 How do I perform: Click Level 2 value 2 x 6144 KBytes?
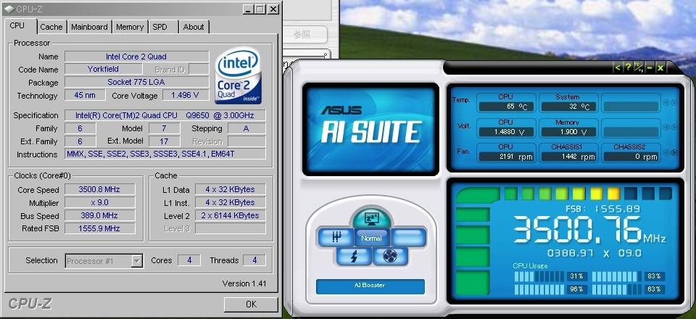click(231, 215)
